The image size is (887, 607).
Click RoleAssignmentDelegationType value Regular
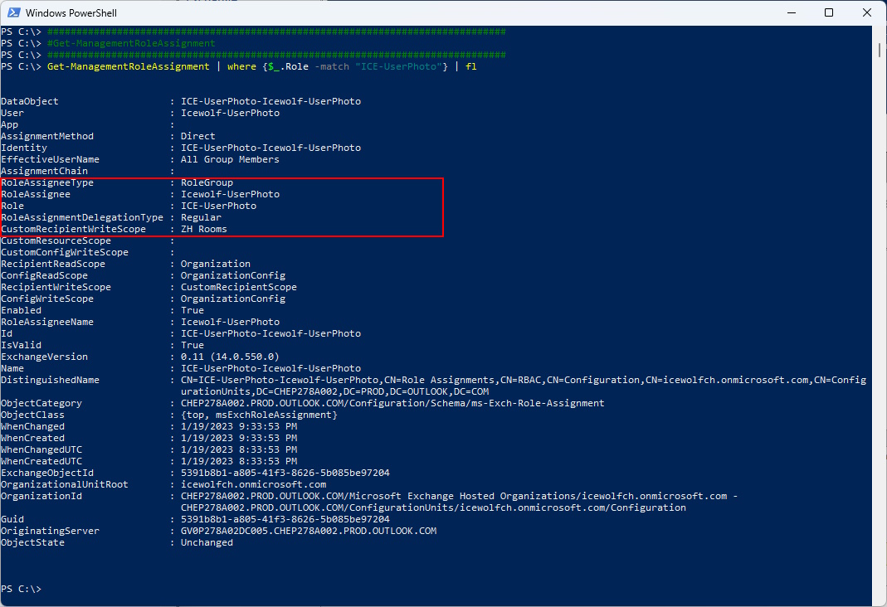[201, 217]
